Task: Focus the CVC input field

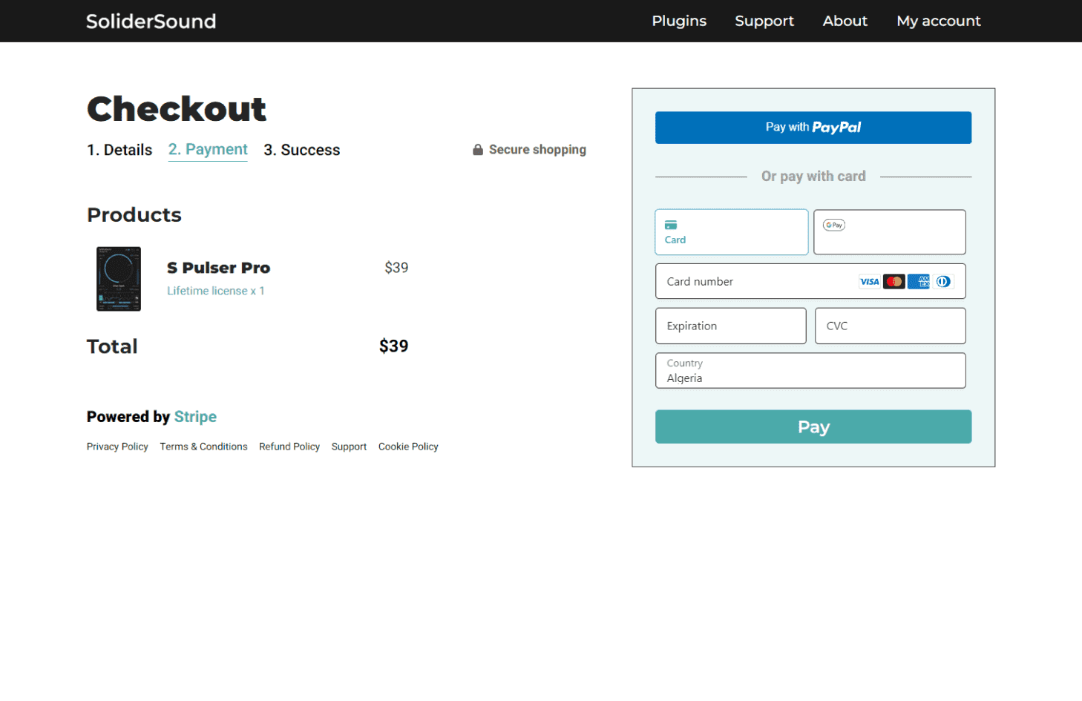Action: 890,326
